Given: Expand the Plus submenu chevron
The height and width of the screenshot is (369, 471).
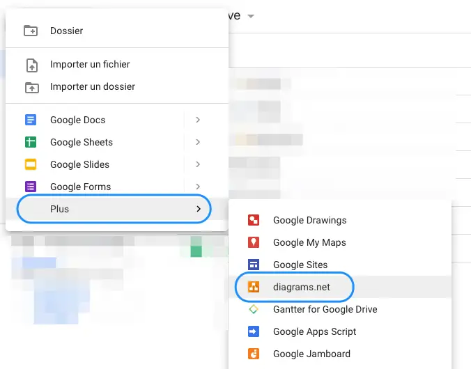Looking at the screenshot, I should (x=199, y=209).
